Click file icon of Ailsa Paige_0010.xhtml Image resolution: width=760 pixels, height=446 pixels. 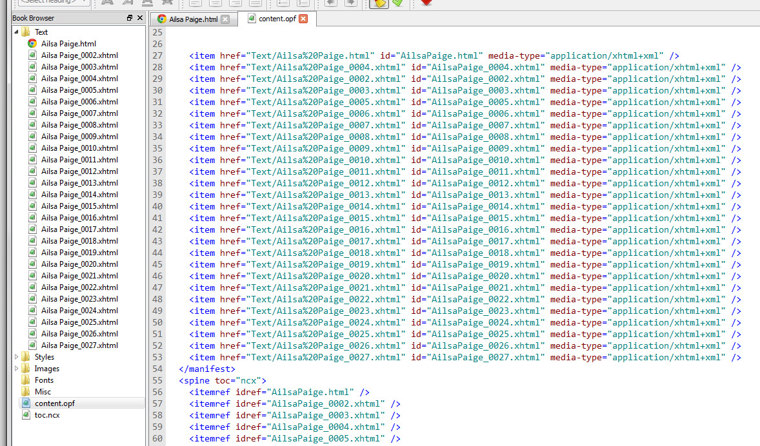[32, 148]
